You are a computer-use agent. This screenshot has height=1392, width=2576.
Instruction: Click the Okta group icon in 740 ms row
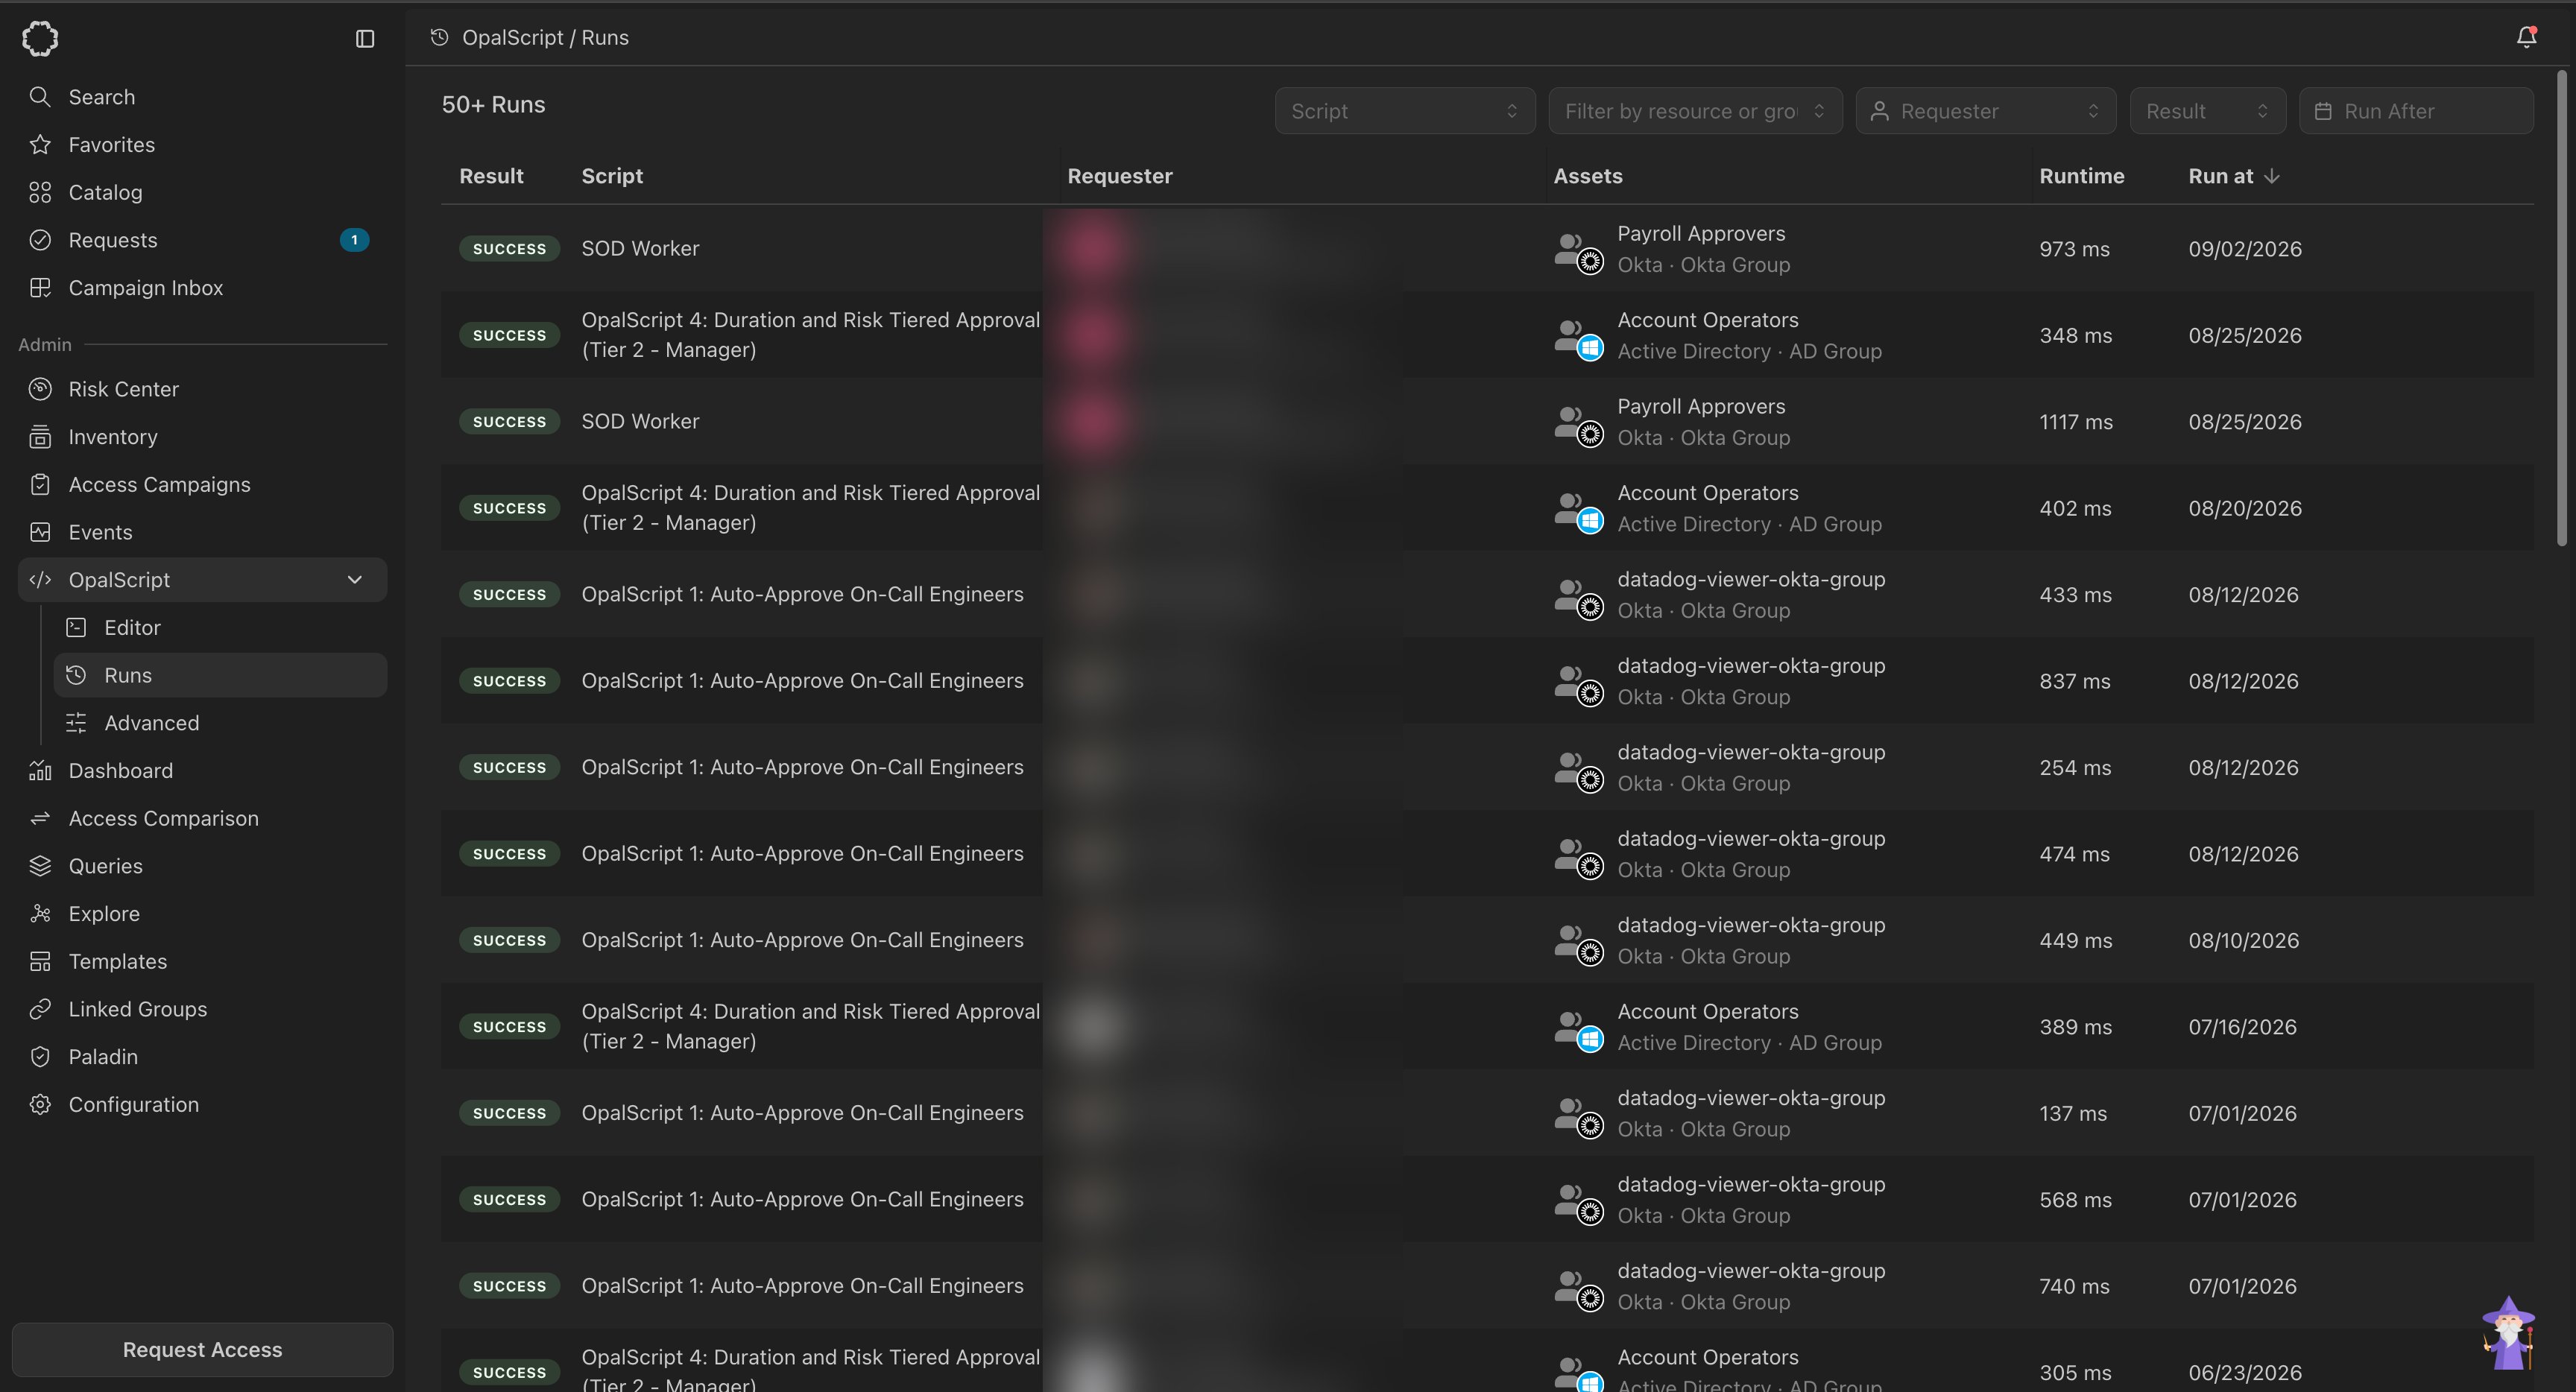click(1579, 1289)
